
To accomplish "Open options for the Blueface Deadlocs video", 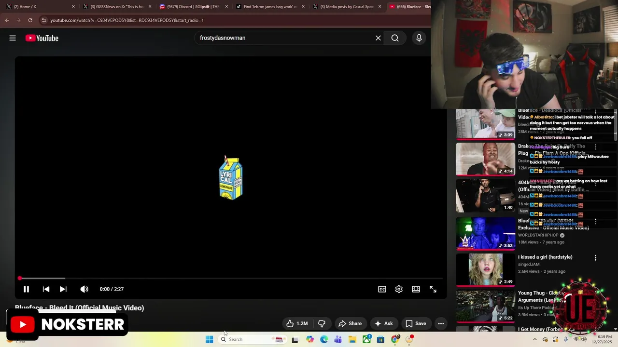I will tap(595, 111).
